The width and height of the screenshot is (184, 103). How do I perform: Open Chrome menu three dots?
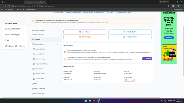(182, 6)
